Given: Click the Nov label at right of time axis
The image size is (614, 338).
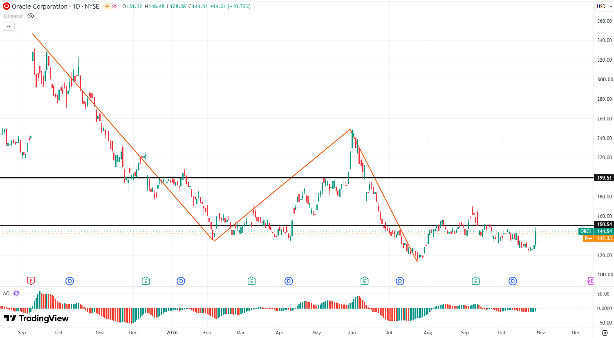Looking at the screenshot, I should 540,333.
